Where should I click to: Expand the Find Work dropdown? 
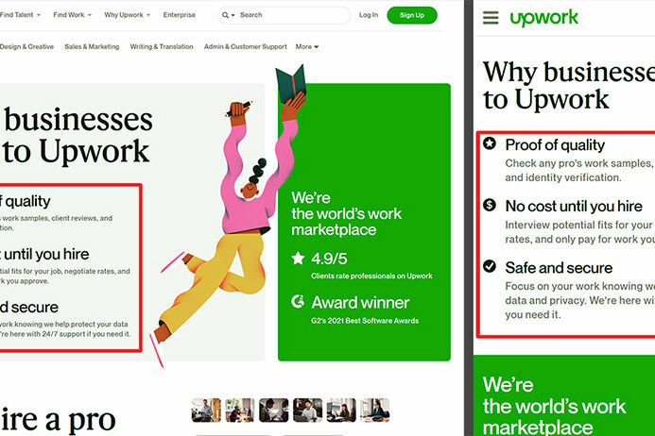point(72,15)
